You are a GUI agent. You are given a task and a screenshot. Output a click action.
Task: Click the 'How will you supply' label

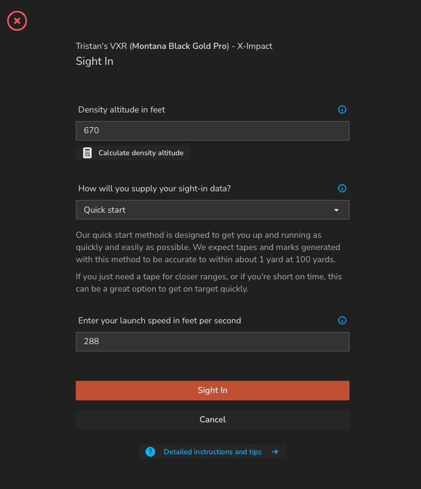point(154,189)
